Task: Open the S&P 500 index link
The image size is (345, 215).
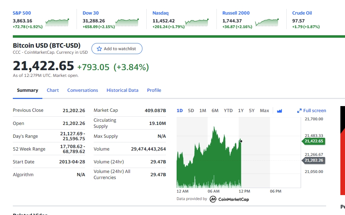Action: tap(22, 13)
